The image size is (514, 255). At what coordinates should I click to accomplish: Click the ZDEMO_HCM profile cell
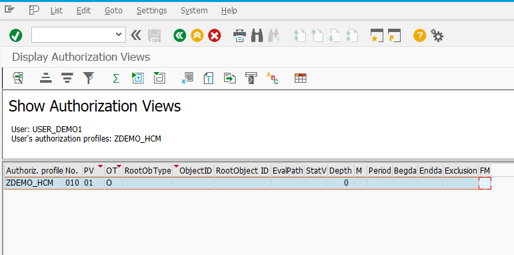point(34,183)
